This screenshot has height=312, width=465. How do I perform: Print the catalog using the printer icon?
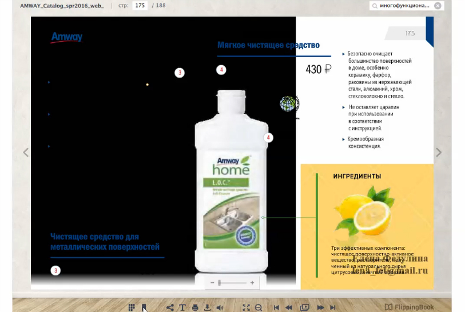pos(195,307)
